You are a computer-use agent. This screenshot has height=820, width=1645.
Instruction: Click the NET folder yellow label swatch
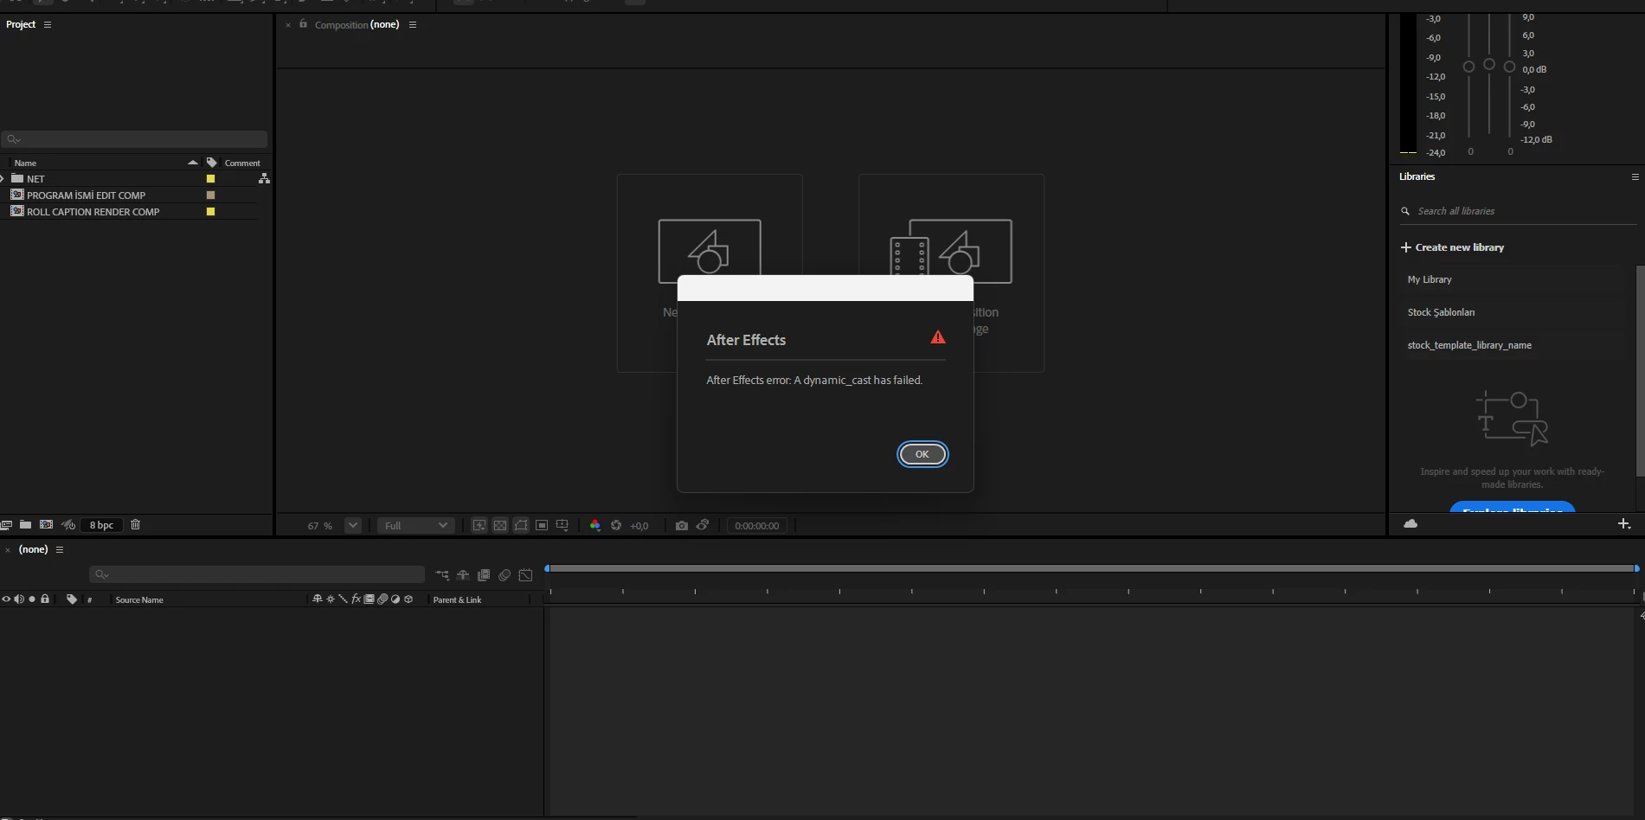[210, 179]
